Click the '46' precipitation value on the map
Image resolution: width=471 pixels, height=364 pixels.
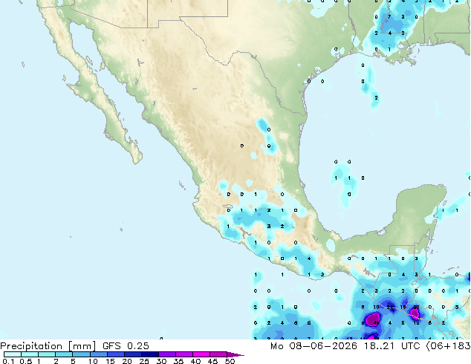pos(376,323)
